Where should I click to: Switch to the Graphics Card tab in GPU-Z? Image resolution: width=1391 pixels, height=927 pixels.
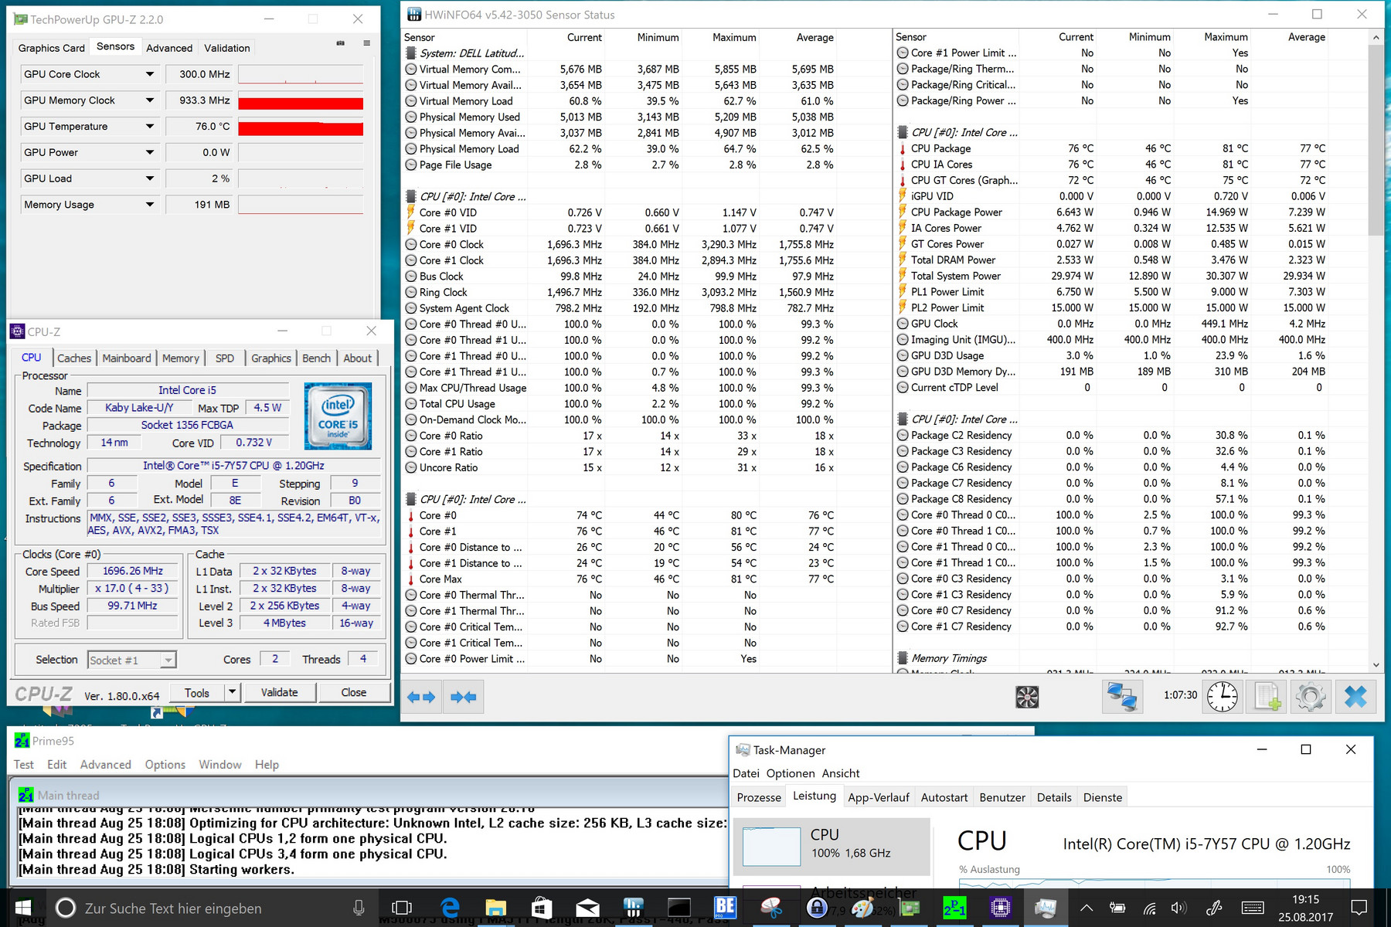pos(52,48)
